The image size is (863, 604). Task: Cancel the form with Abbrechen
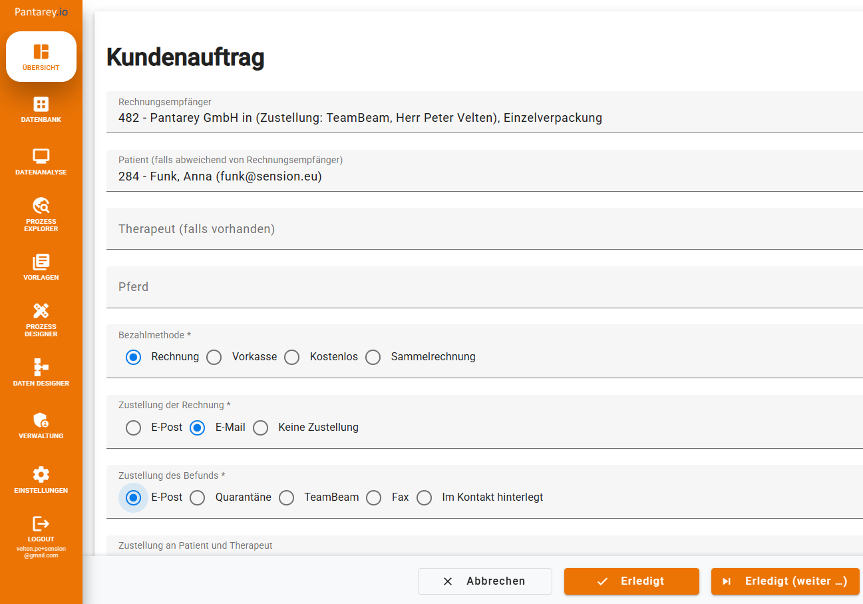coord(484,581)
